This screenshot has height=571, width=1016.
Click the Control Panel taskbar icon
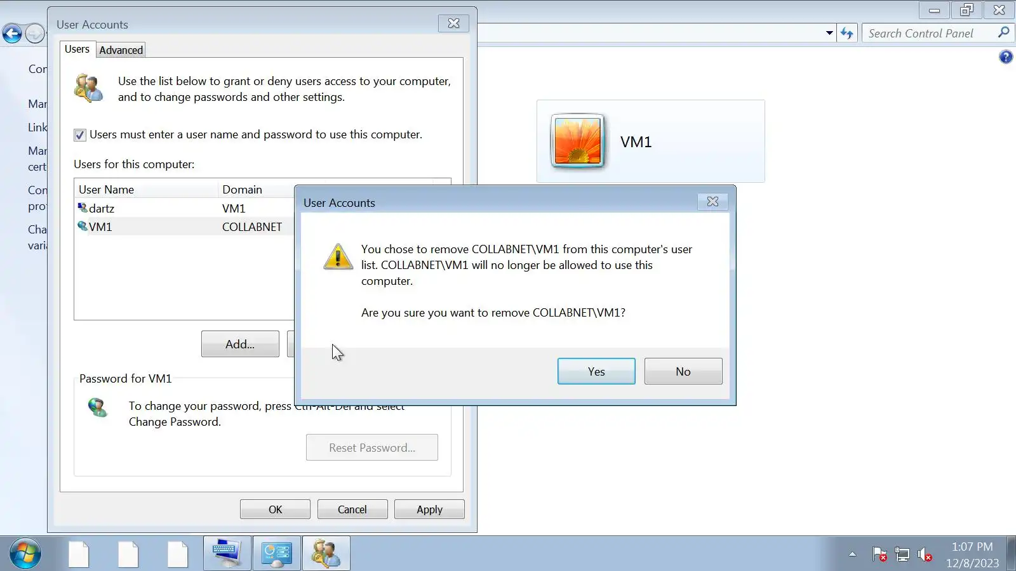[277, 554]
